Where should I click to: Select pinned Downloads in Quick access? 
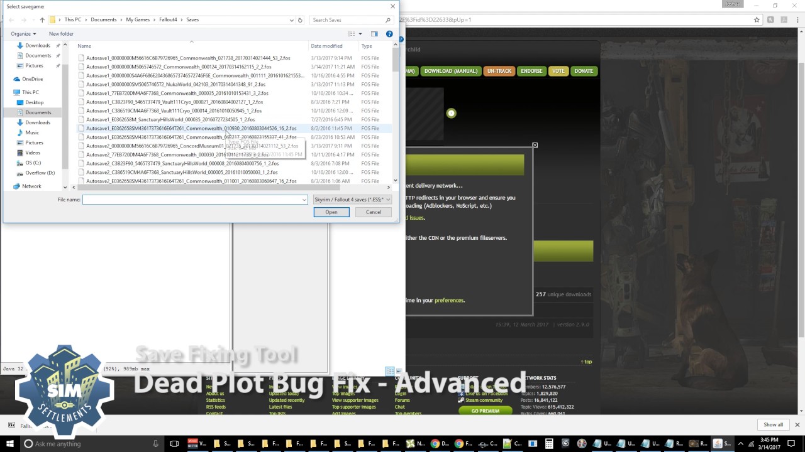pos(38,45)
